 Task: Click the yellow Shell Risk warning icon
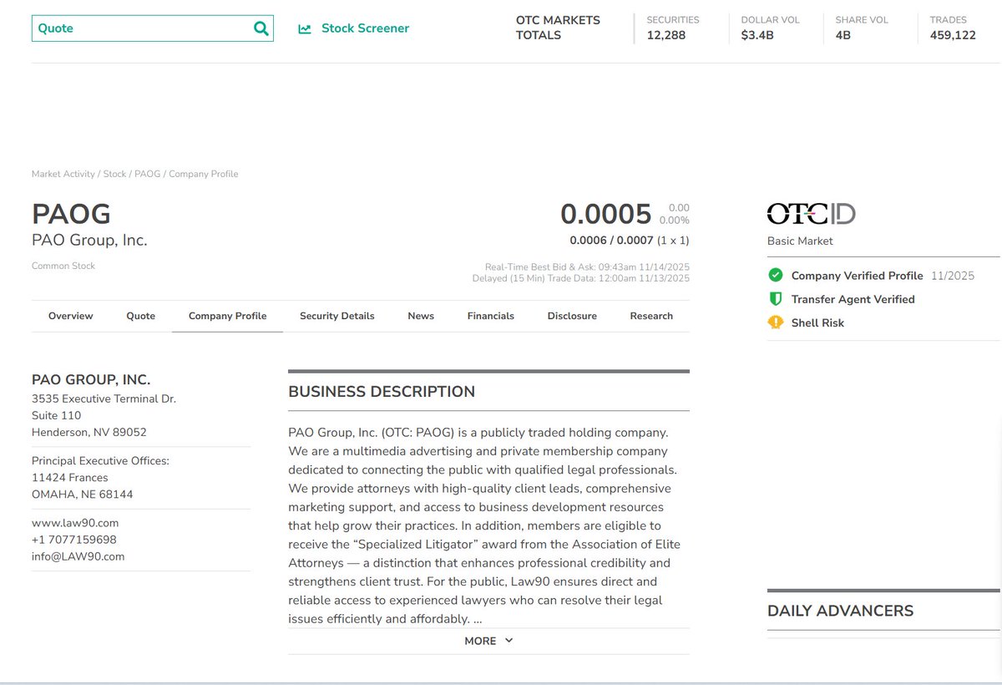[x=776, y=322]
